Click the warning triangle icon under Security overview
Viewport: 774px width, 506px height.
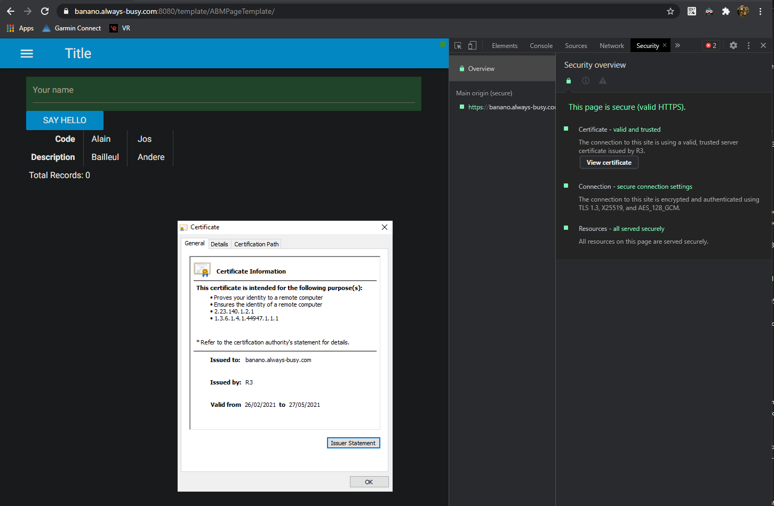(x=603, y=81)
